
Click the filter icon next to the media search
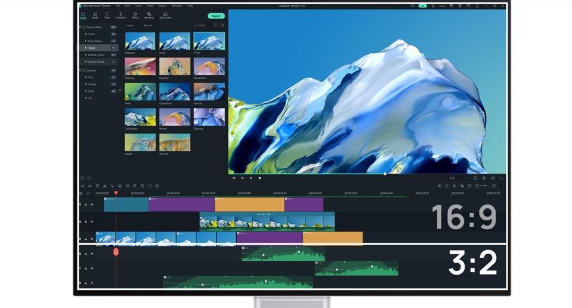215,26
